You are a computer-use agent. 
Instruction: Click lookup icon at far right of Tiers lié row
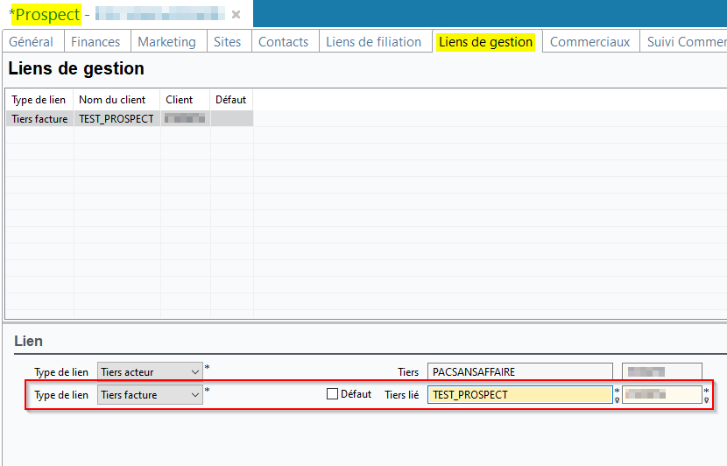(x=707, y=399)
